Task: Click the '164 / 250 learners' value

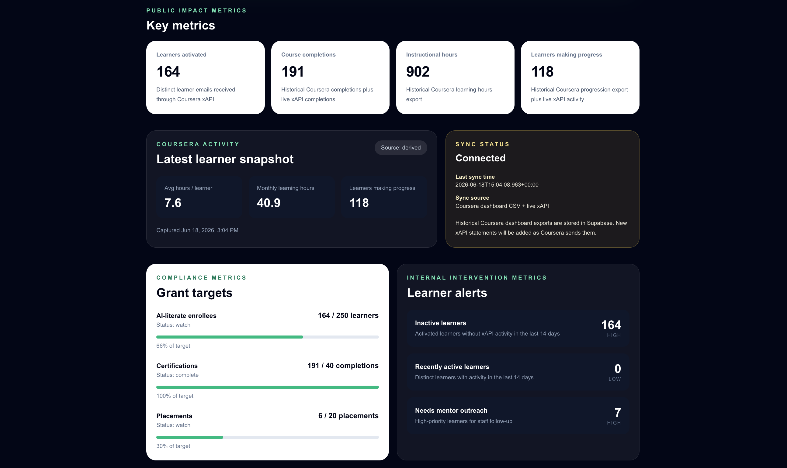Action: click(x=348, y=315)
